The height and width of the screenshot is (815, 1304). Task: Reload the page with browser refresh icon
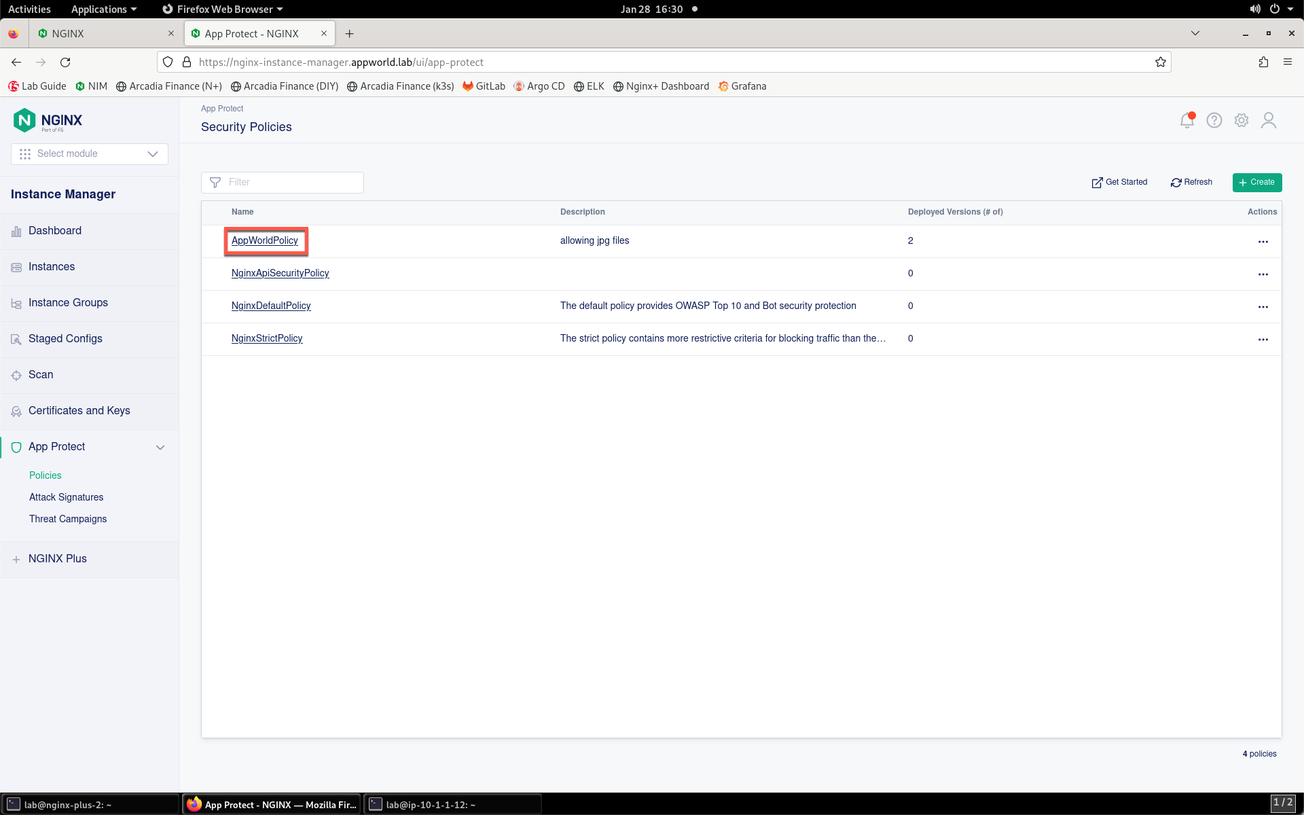pos(65,62)
